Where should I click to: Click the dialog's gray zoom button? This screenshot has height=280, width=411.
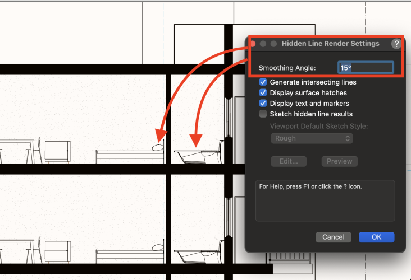coord(273,44)
